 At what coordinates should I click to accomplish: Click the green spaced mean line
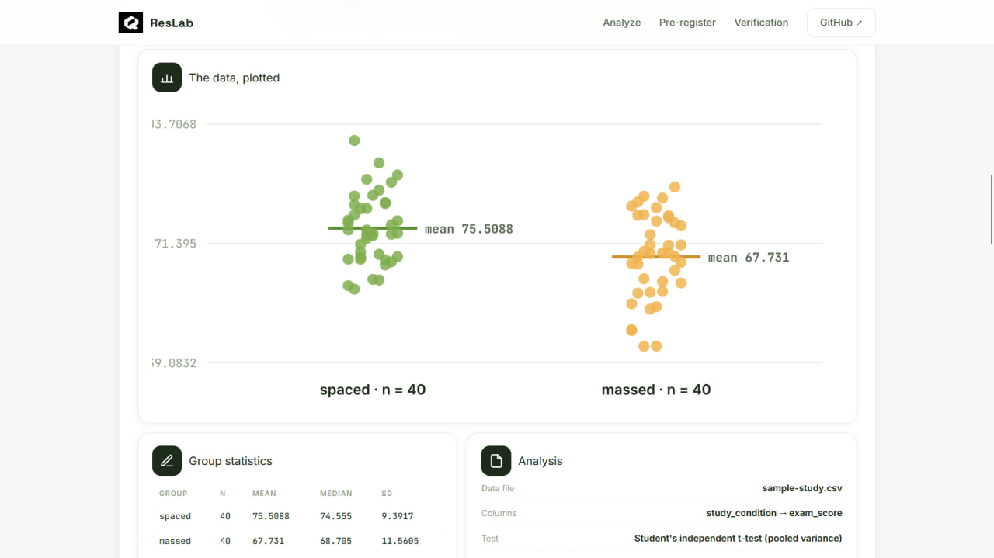373,228
